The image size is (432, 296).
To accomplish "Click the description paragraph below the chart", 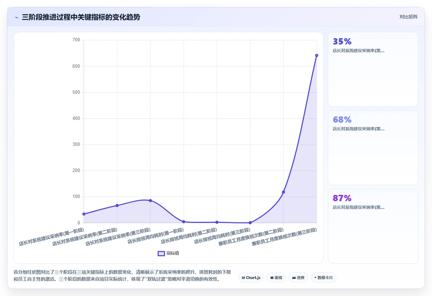I will coord(122,276).
